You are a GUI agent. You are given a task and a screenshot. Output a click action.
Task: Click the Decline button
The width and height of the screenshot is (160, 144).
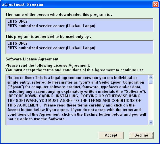click(x=141, y=135)
